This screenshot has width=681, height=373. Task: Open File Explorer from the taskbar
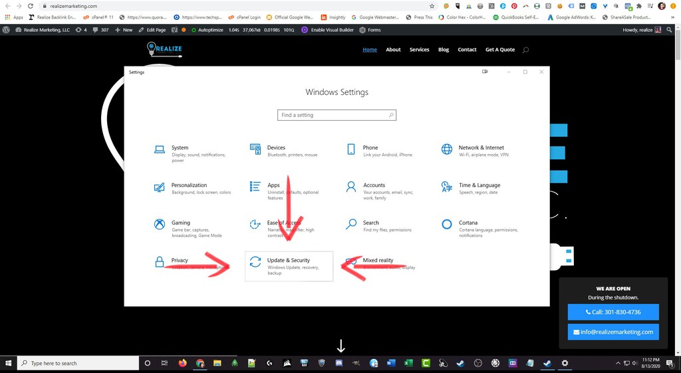click(x=217, y=363)
